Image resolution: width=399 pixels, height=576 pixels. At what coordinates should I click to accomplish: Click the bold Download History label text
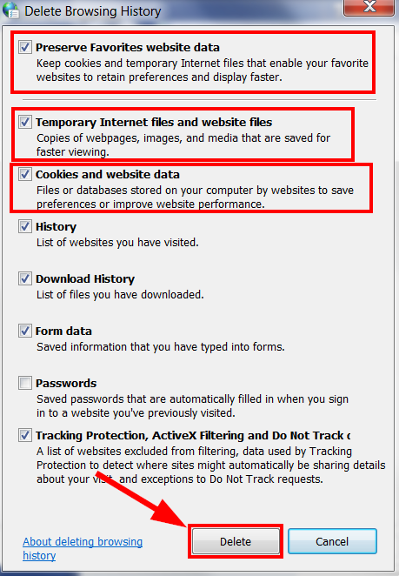[85, 278]
